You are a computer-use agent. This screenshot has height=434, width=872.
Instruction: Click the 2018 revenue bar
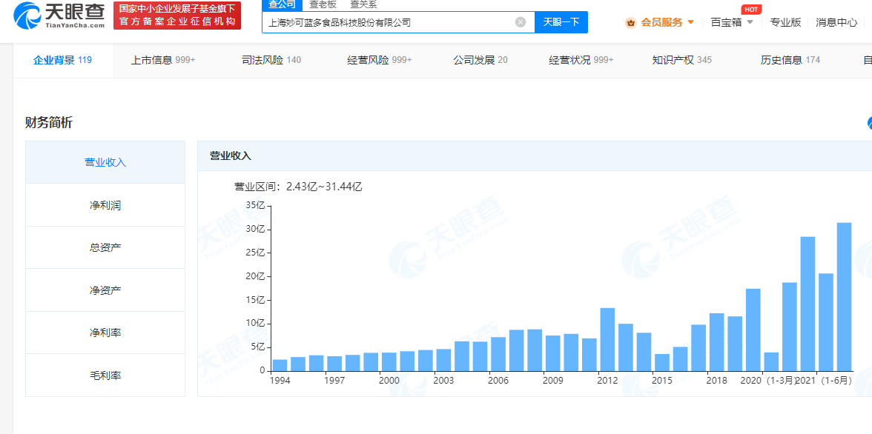tap(716, 342)
